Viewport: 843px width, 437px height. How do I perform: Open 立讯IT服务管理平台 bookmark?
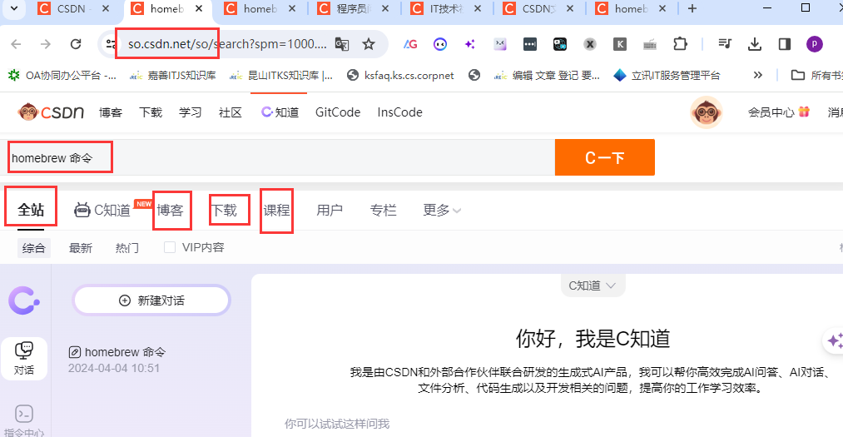(667, 75)
